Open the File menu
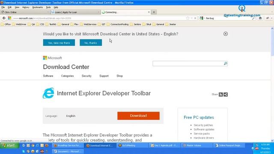This screenshot has height=154, width=274. click(x=3, y=7)
